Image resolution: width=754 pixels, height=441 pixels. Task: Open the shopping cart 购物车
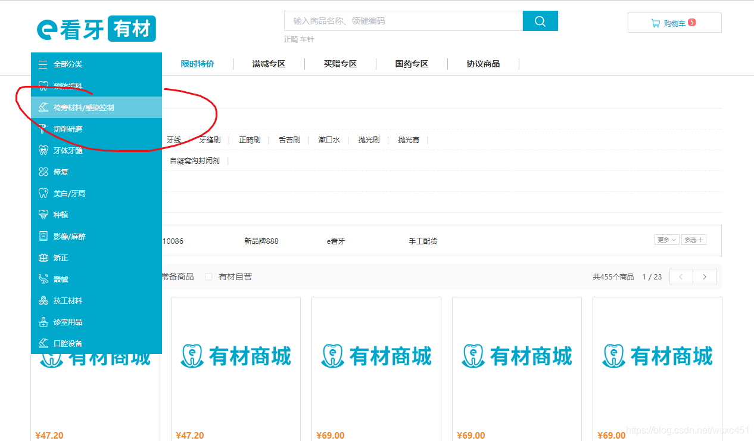tap(674, 23)
